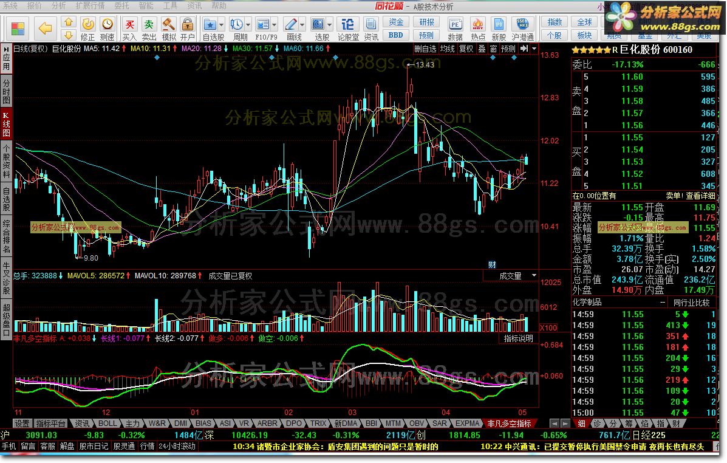The image size is (727, 463).
Task: Click the 周期 period clock icon
Action: 236,24
